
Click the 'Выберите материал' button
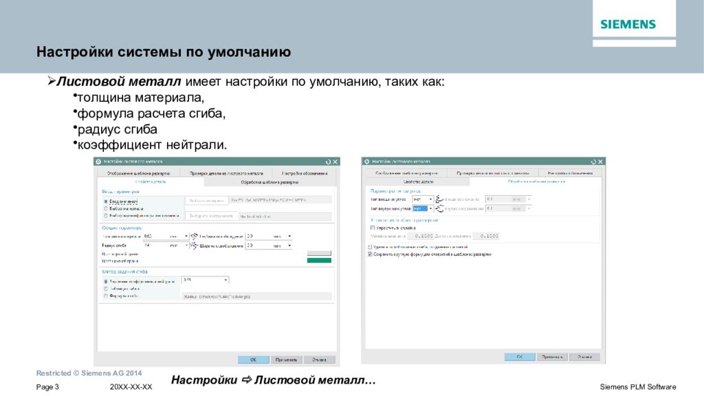[206, 201]
